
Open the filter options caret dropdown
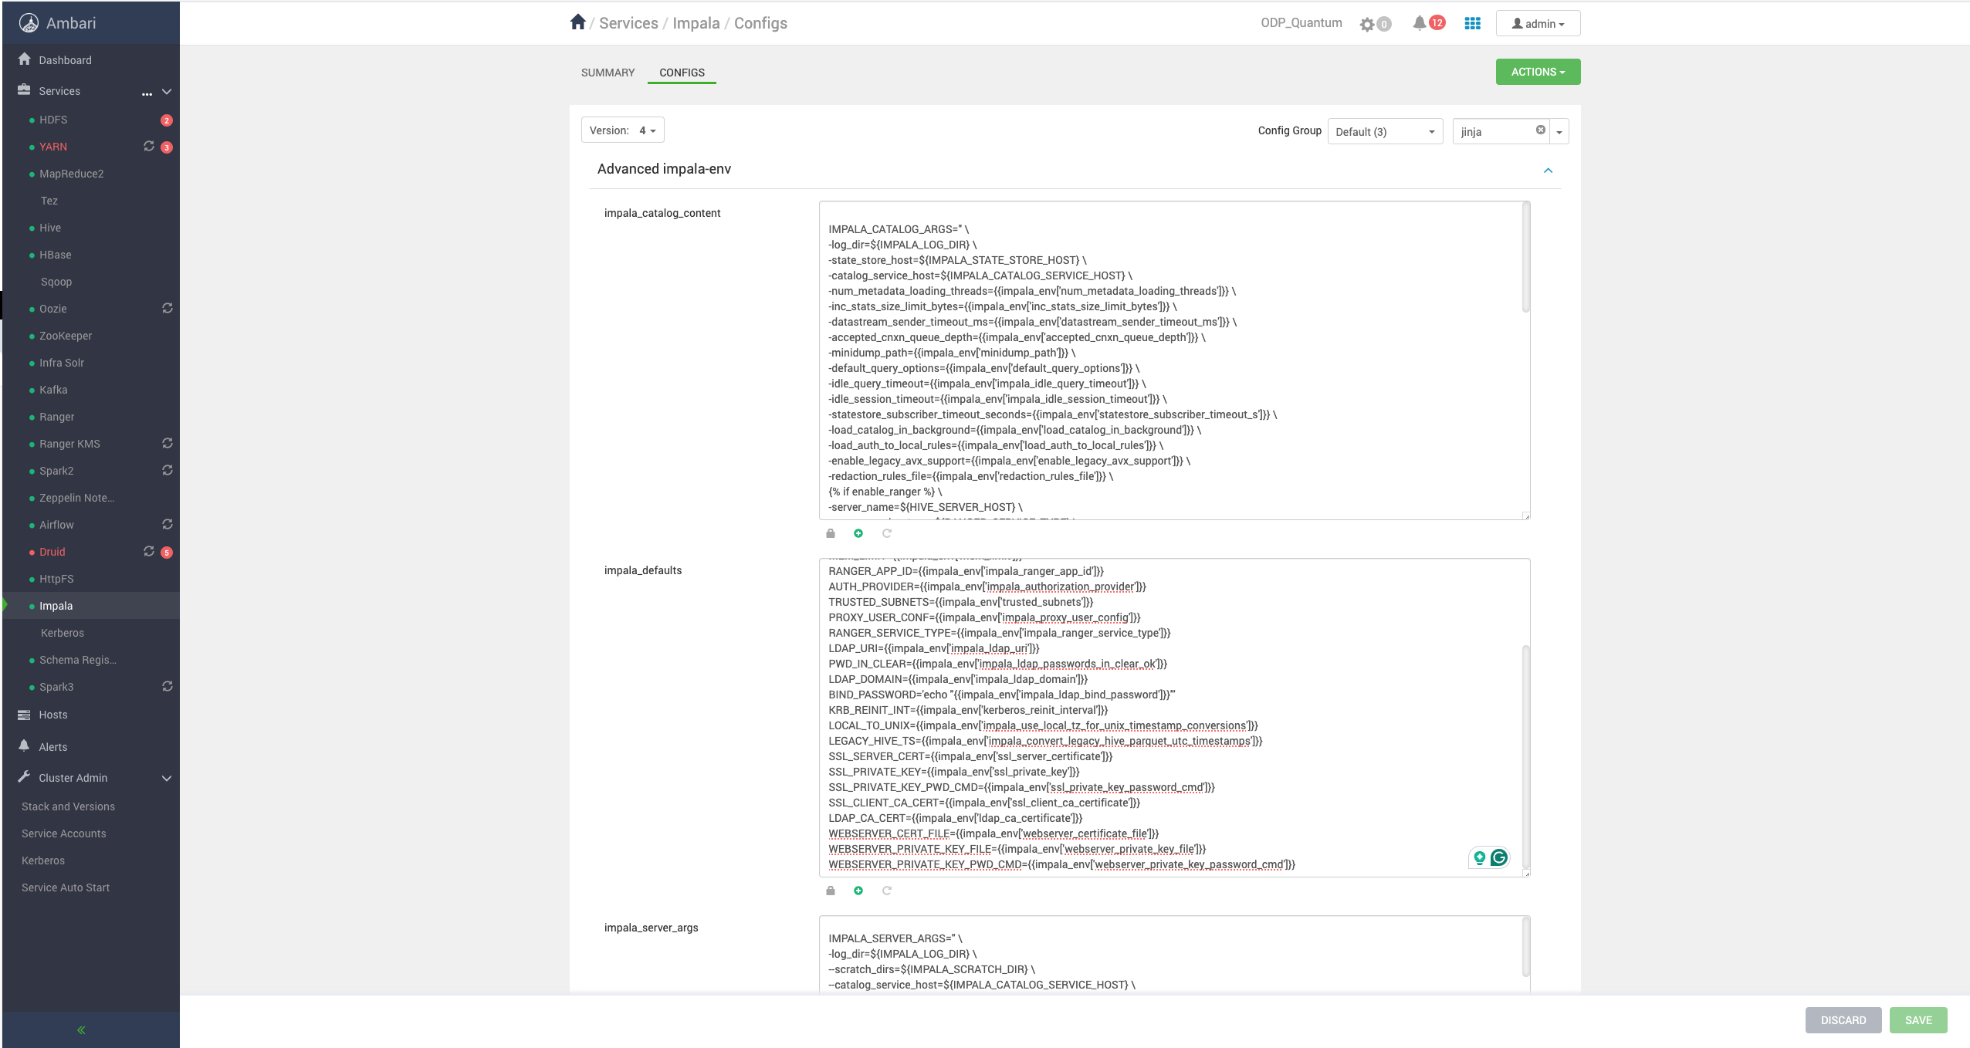point(1559,132)
